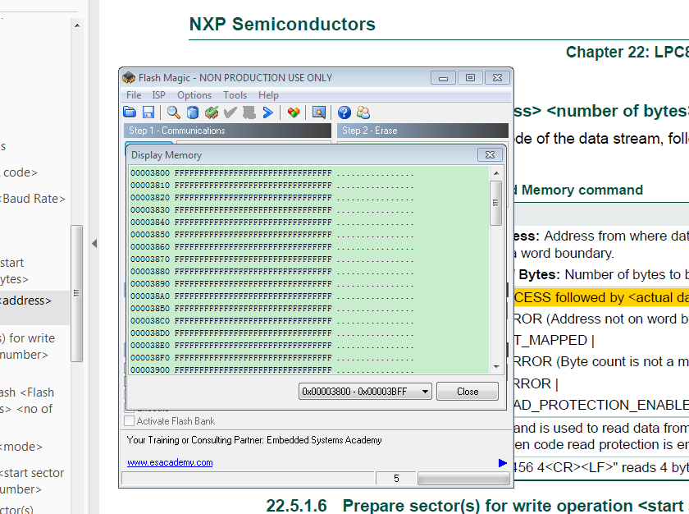Open the memory range 0x00003800 dropdown
Image resolution: width=689 pixels, height=514 pixels.
365,392
